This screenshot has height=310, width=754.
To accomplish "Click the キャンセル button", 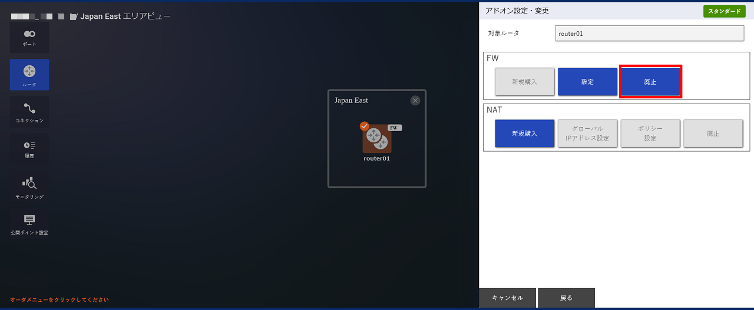I will [507, 298].
